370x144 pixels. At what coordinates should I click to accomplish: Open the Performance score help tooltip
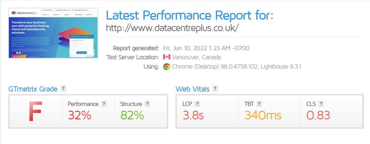[104, 104]
